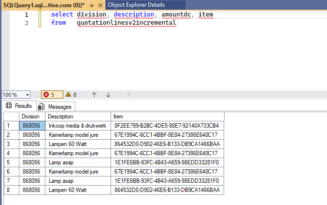Close the SQLQuery1.sql query tab
This screenshot has width=327, height=205.
(x=100, y=5)
